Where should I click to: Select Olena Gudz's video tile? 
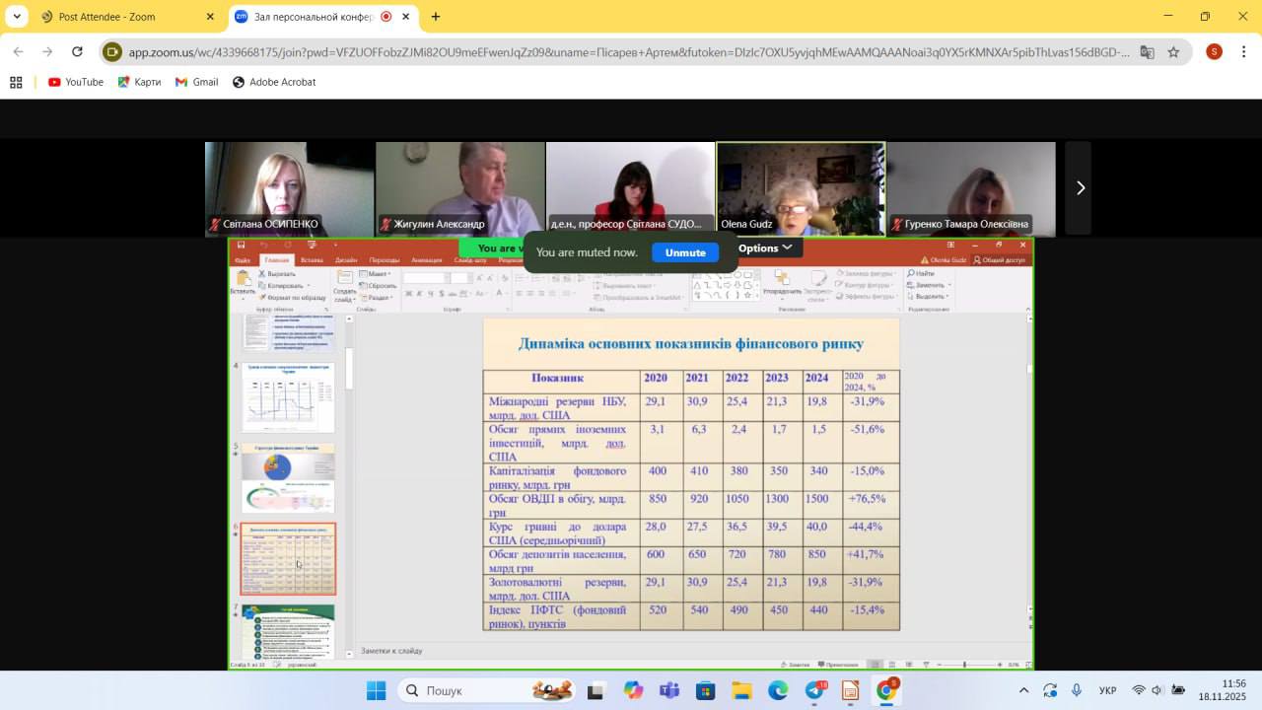[x=801, y=188]
